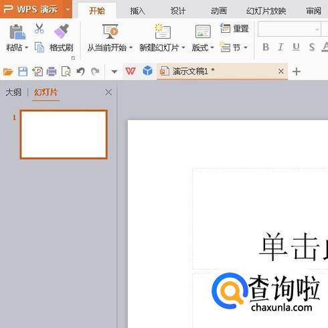The image size is (328, 328).
Task: Toggle Bold formatting button
Action: pyautogui.click(x=266, y=47)
